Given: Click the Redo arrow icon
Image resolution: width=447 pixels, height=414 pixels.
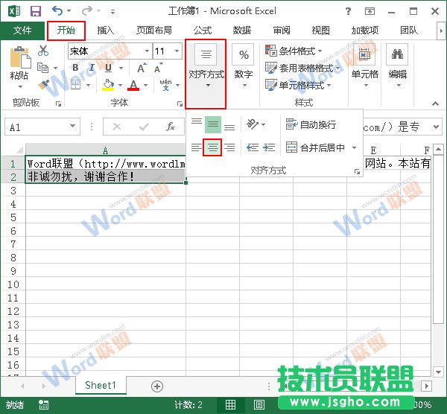Looking at the screenshot, I should 86,11.
